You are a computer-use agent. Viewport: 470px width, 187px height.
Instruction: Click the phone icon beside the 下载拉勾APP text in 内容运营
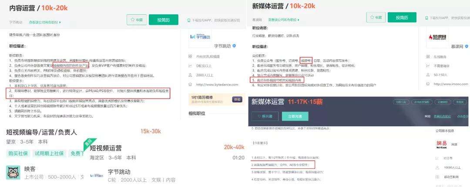tap(189, 20)
